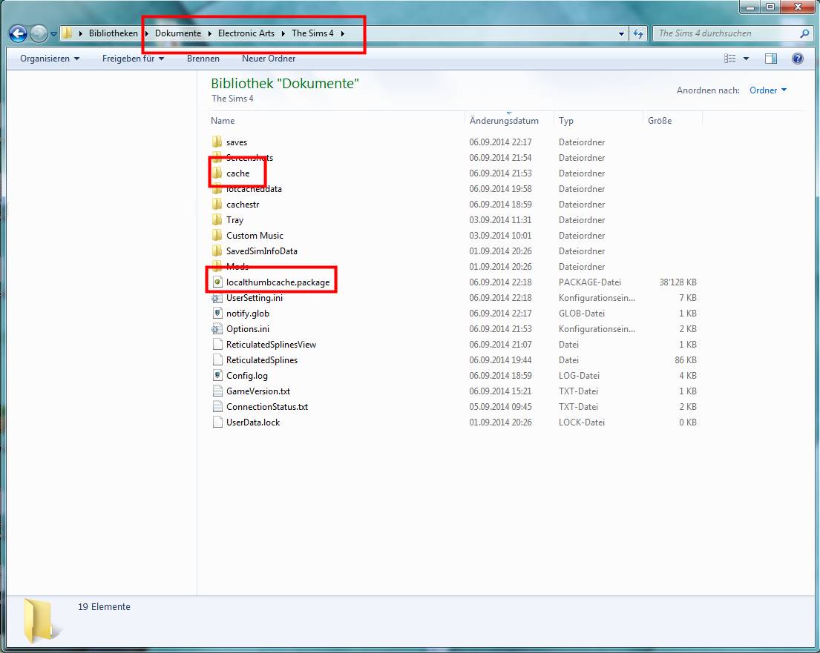The image size is (820, 653).
Task: Click the PACKAGE-Datei type cell
Action: (589, 282)
